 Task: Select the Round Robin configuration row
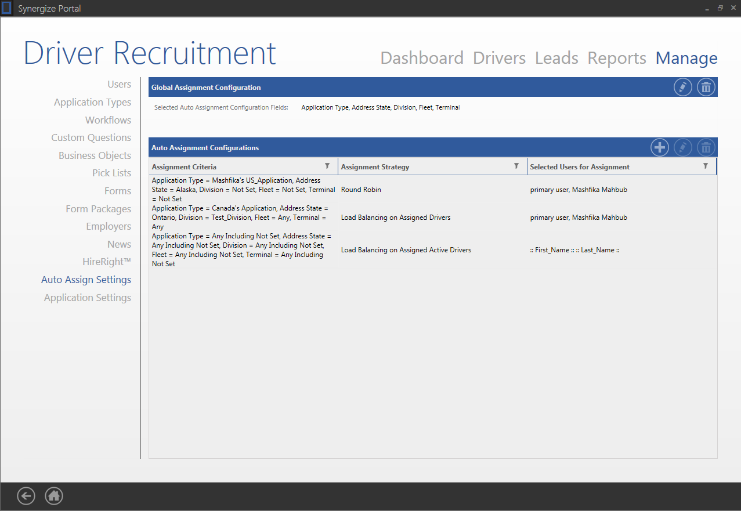click(x=360, y=190)
